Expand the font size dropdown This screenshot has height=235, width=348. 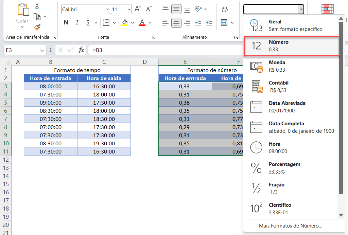[x=129, y=9]
